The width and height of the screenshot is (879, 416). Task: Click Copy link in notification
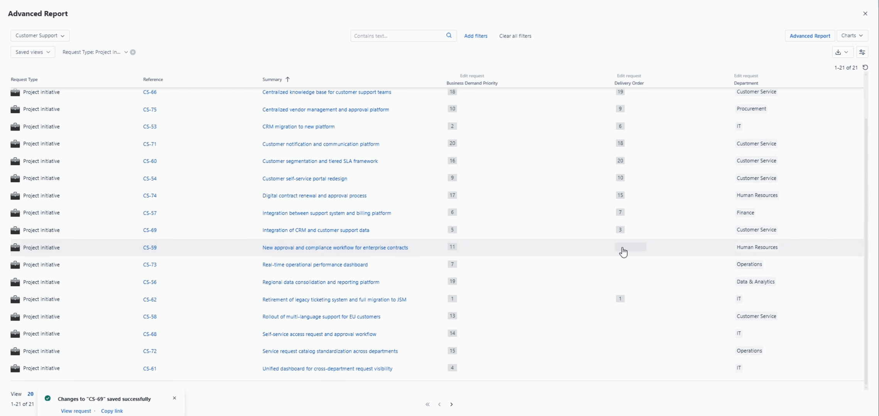click(112, 411)
